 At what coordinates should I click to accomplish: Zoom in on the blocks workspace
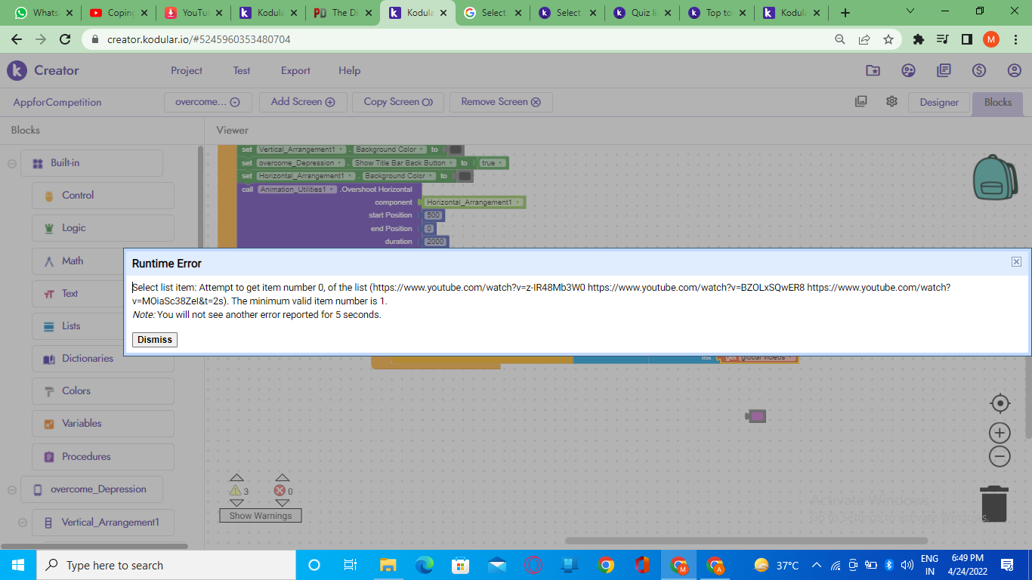click(x=1000, y=433)
